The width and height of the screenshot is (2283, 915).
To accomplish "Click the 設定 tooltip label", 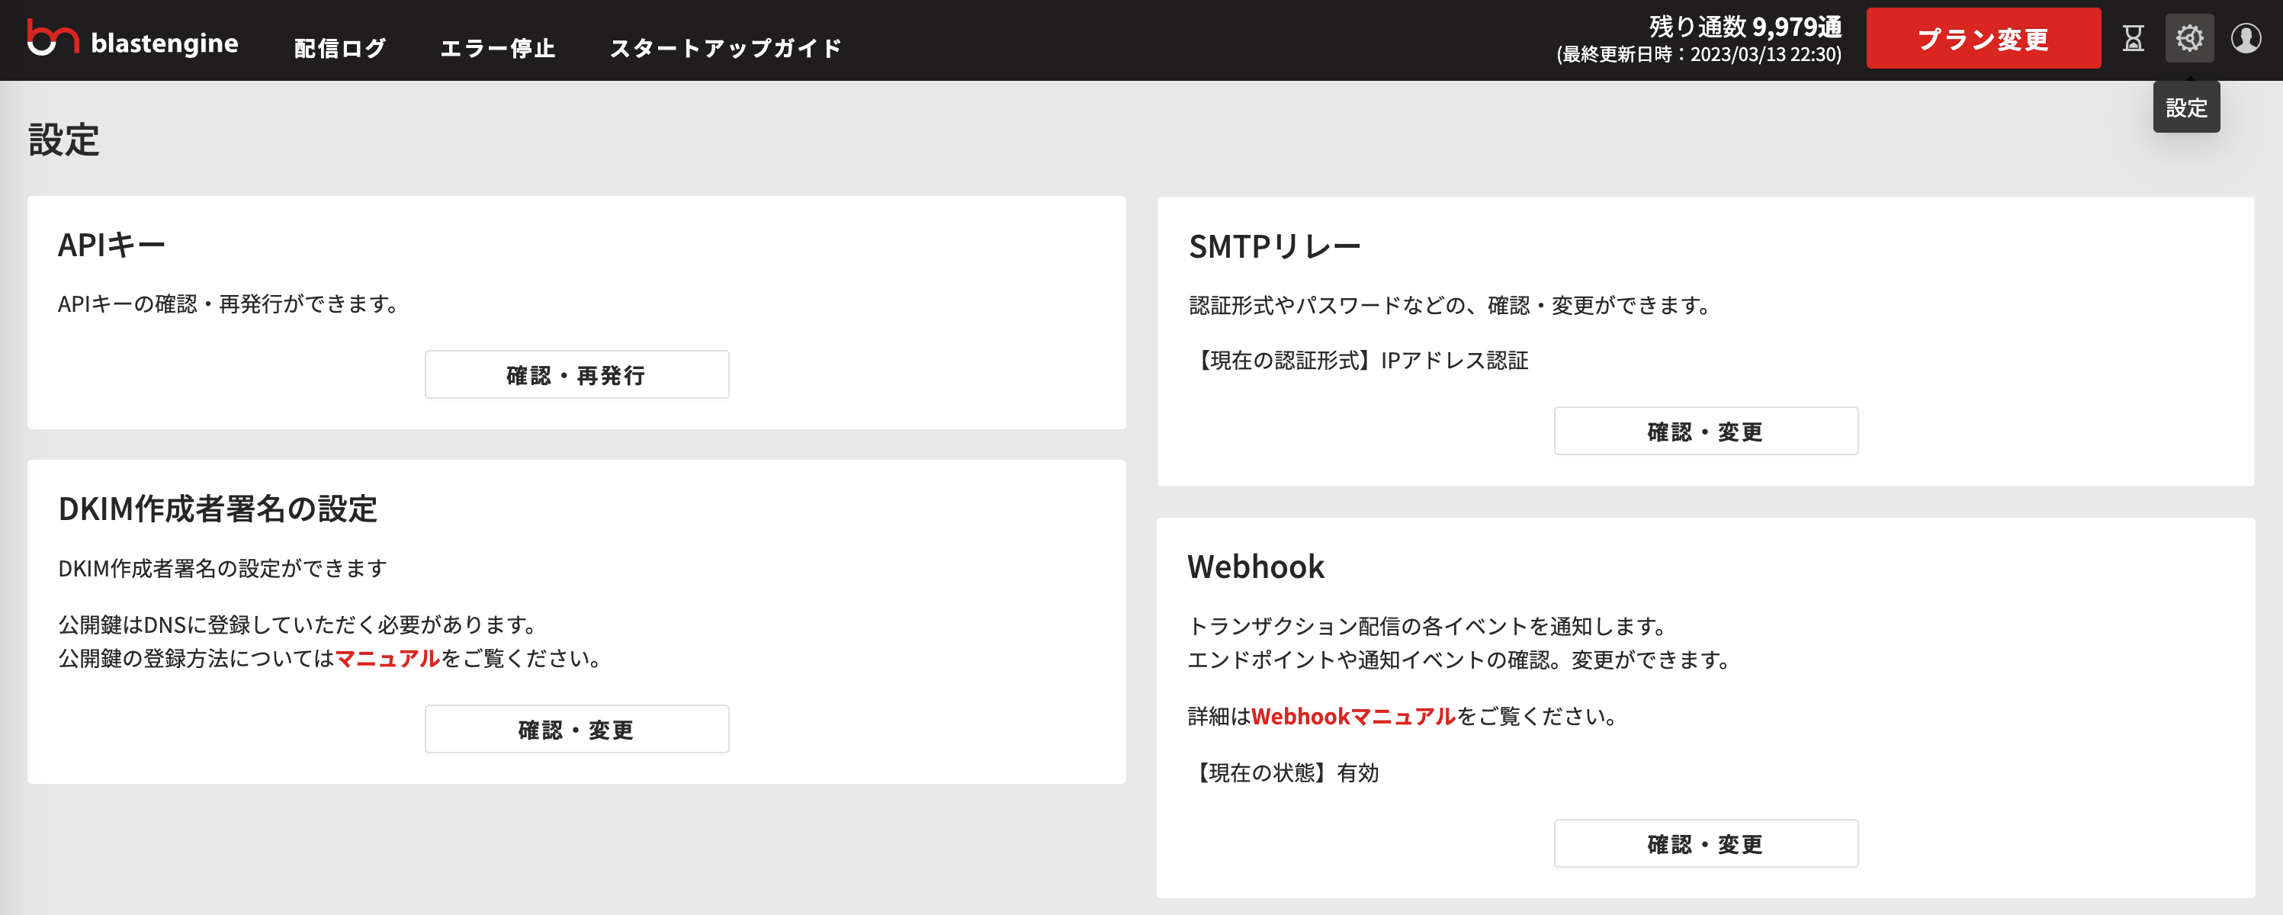I will [x=2186, y=108].
